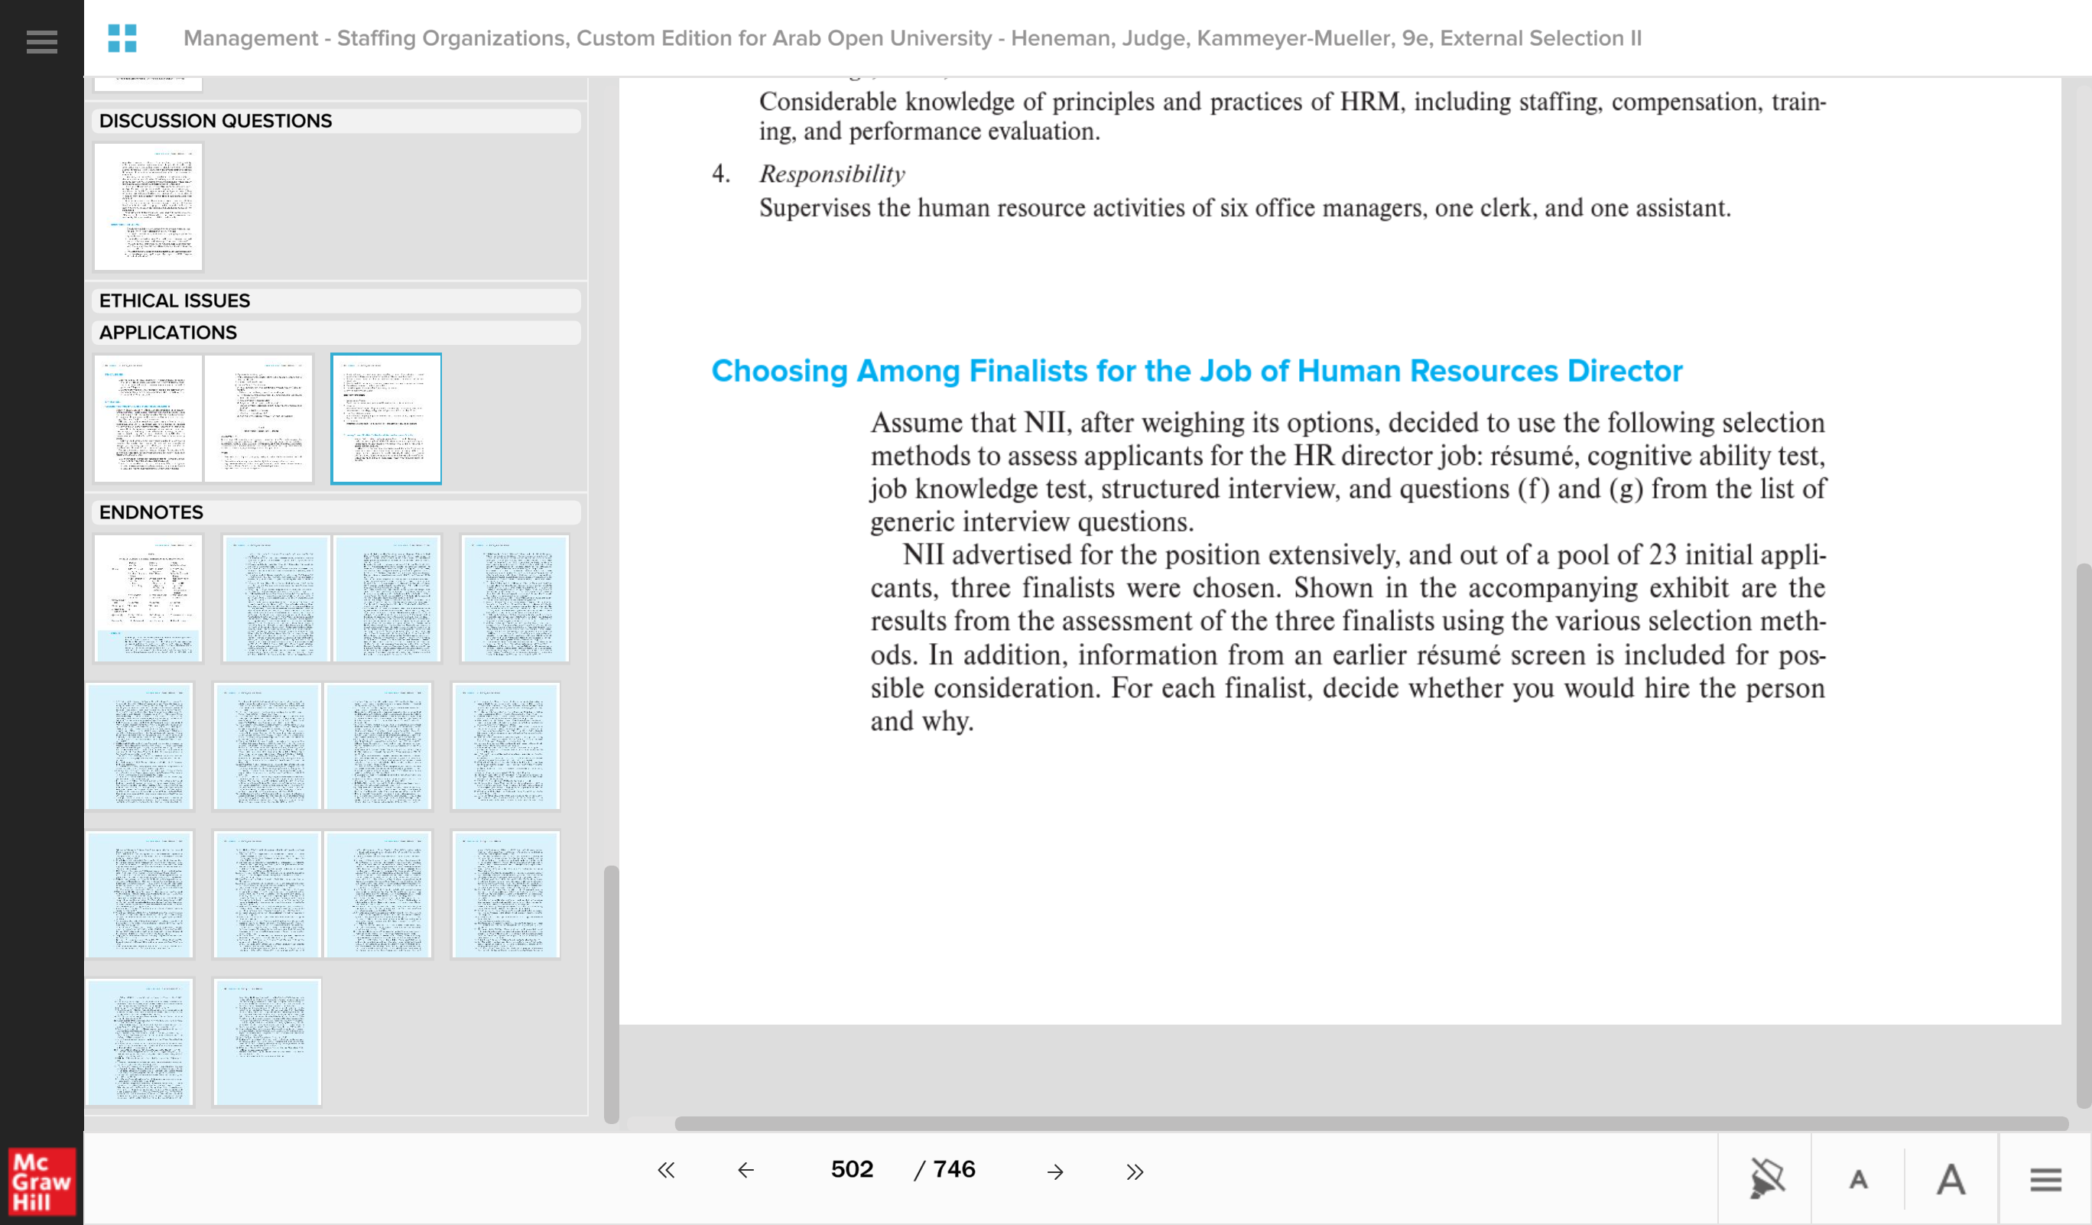
Task: Click the total pages text 746
Action: point(953,1169)
